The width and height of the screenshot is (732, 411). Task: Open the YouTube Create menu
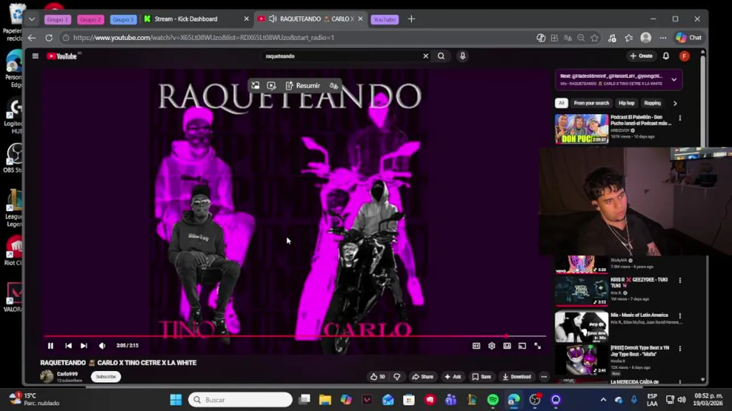point(641,56)
